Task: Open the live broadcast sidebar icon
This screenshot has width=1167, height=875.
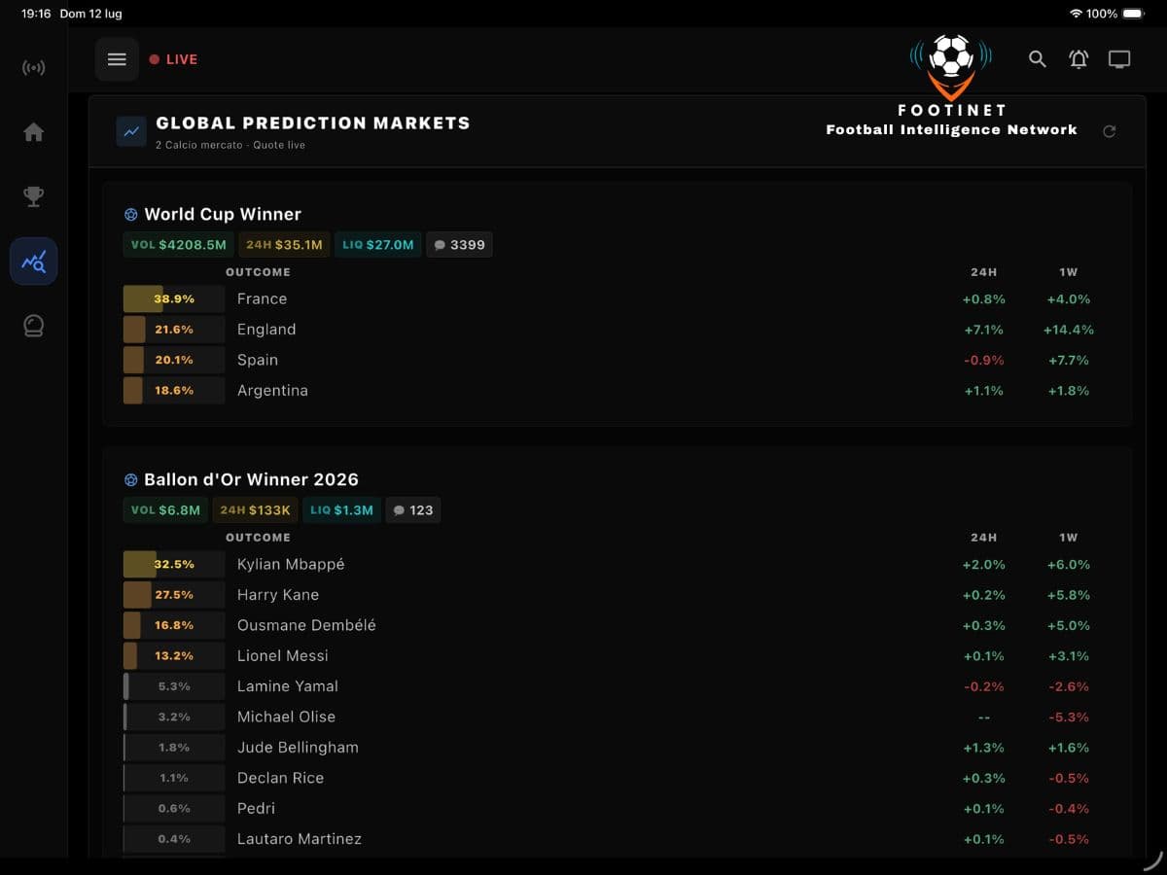Action: tap(34, 68)
